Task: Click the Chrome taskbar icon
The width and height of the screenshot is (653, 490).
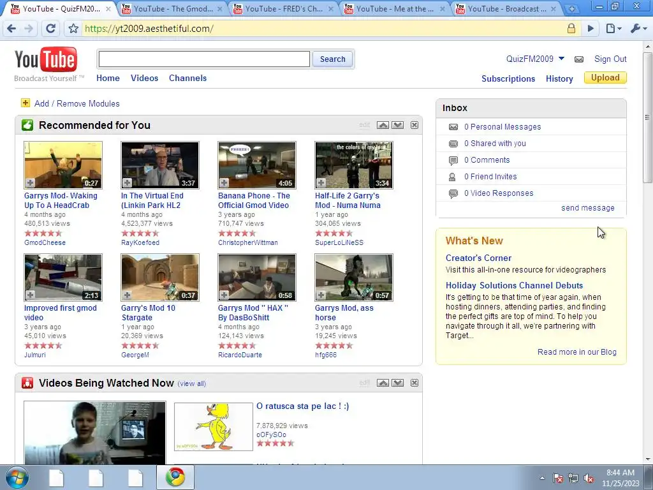Action: [175, 477]
